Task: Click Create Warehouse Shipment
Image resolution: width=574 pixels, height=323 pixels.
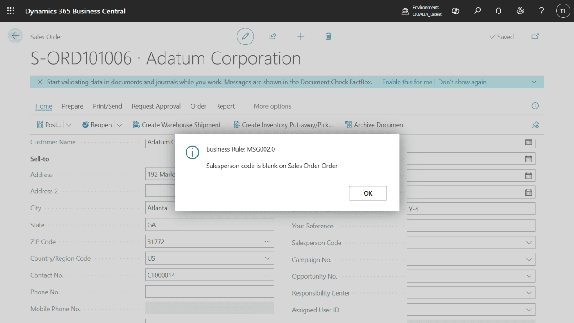Action: tap(177, 125)
